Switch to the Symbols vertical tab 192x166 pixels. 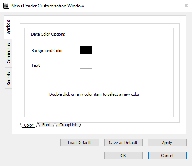tap(8, 27)
